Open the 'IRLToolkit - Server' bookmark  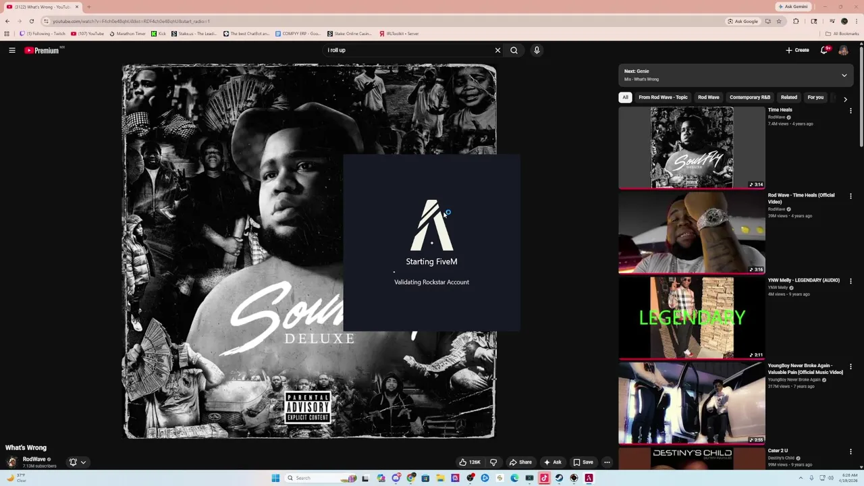click(x=399, y=34)
